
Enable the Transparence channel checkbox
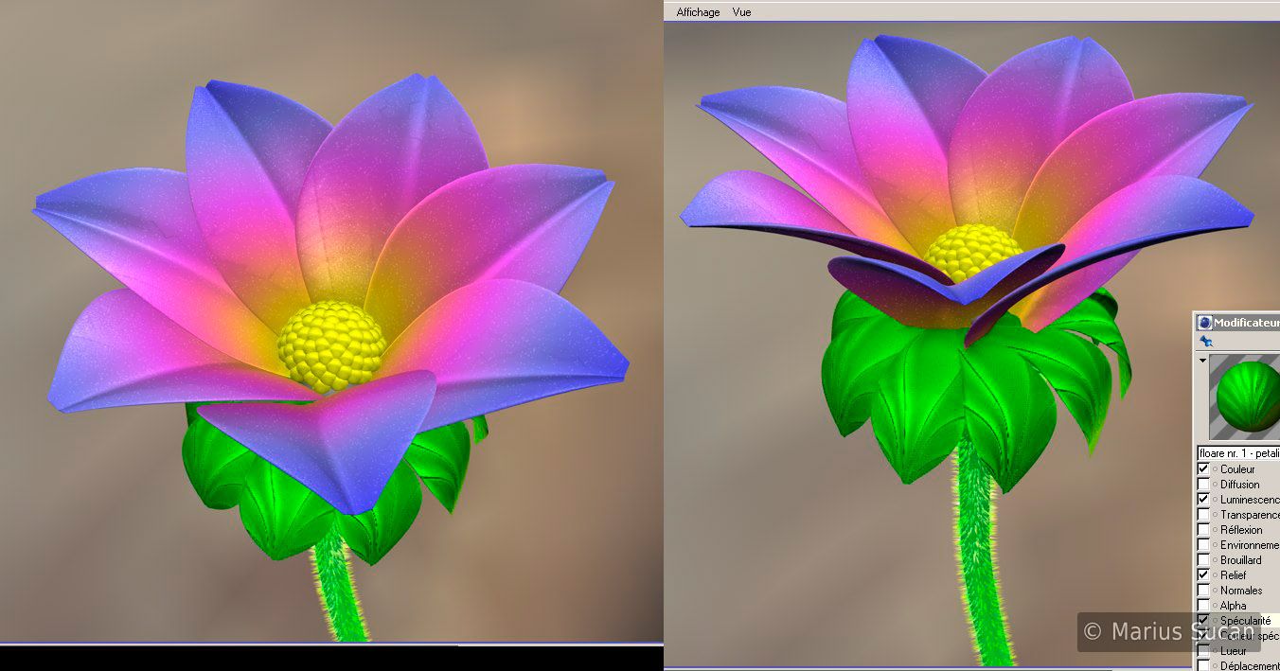pos(1203,514)
